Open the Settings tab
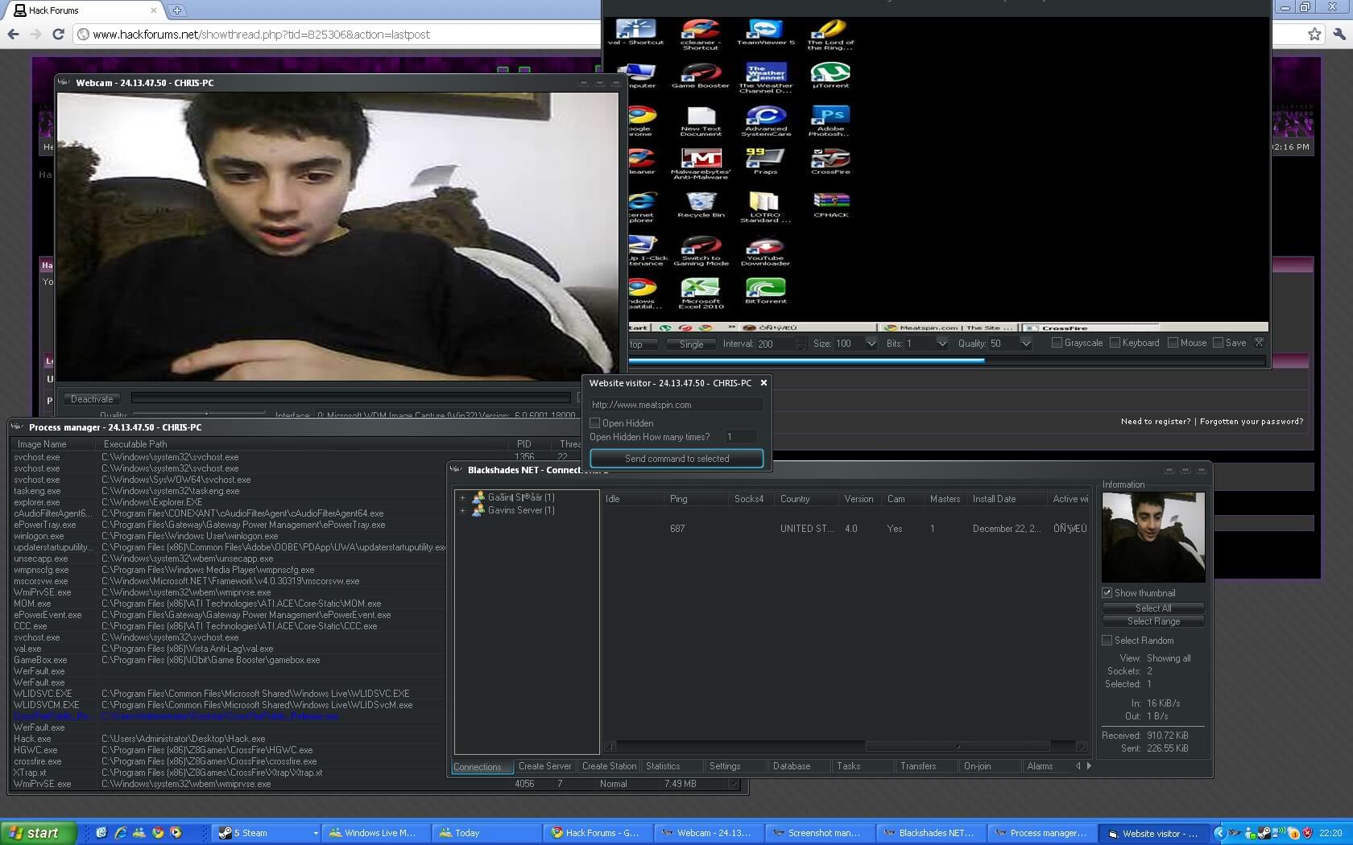The image size is (1353, 845). coord(725,766)
